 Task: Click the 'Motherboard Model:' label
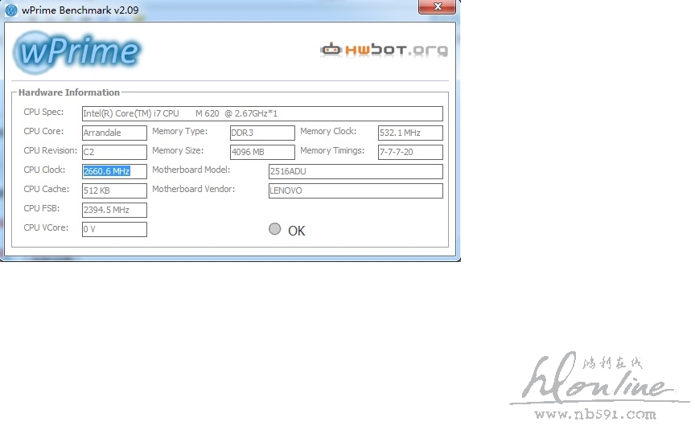tap(191, 170)
